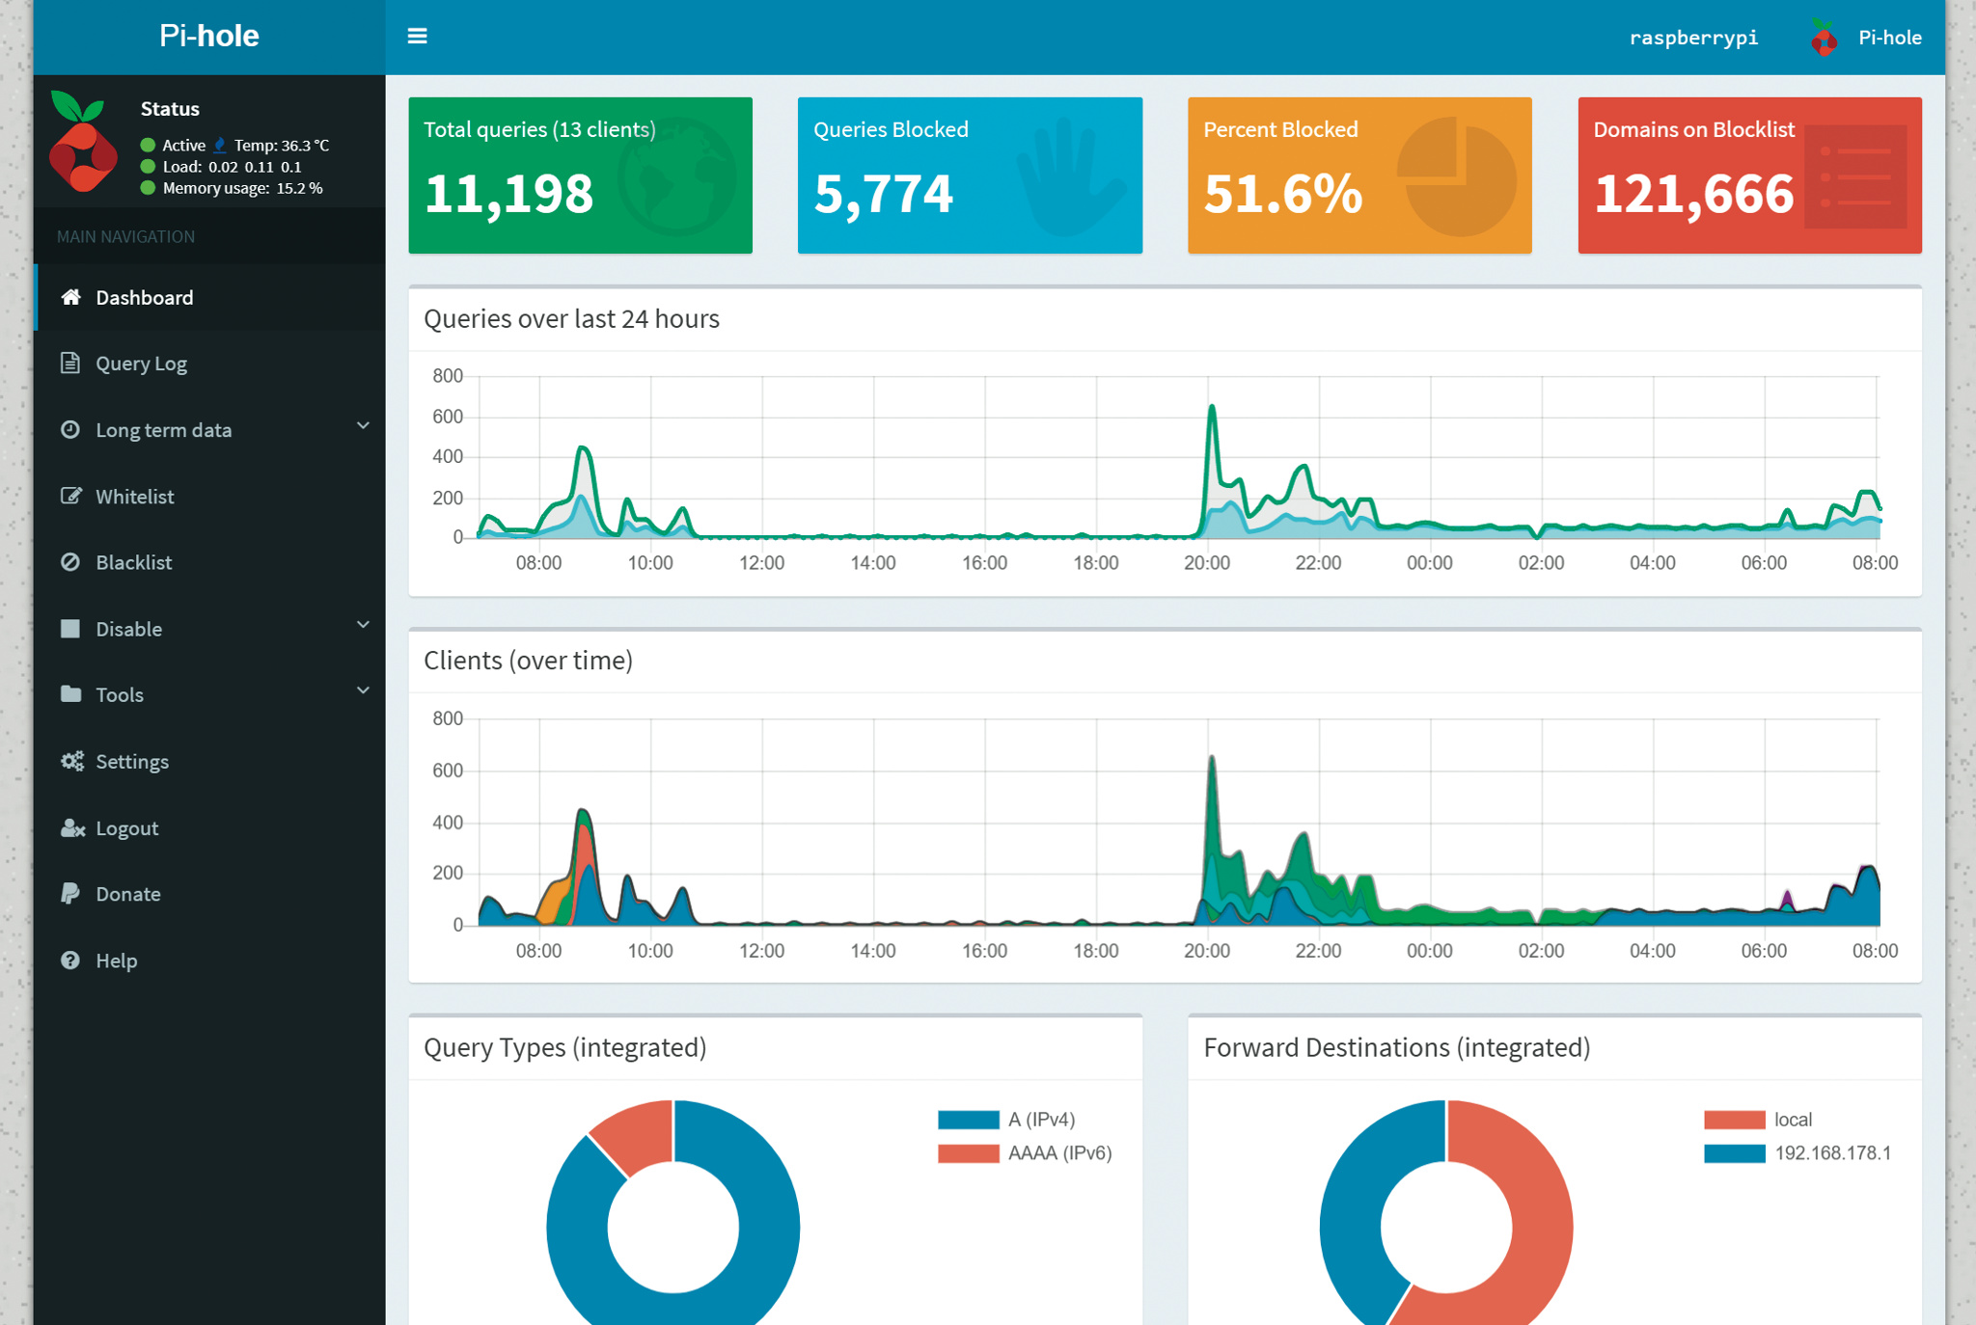This screenshot has height=1325, width=1976.
Task: Click the Query Log document icon
Action: tap(70, 364)
